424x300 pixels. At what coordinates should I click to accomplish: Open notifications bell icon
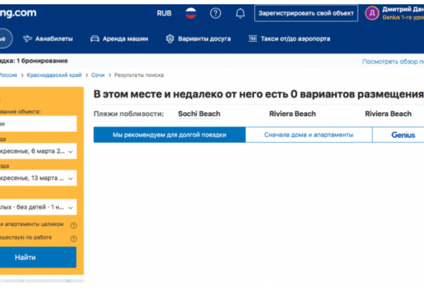(240, 13)
